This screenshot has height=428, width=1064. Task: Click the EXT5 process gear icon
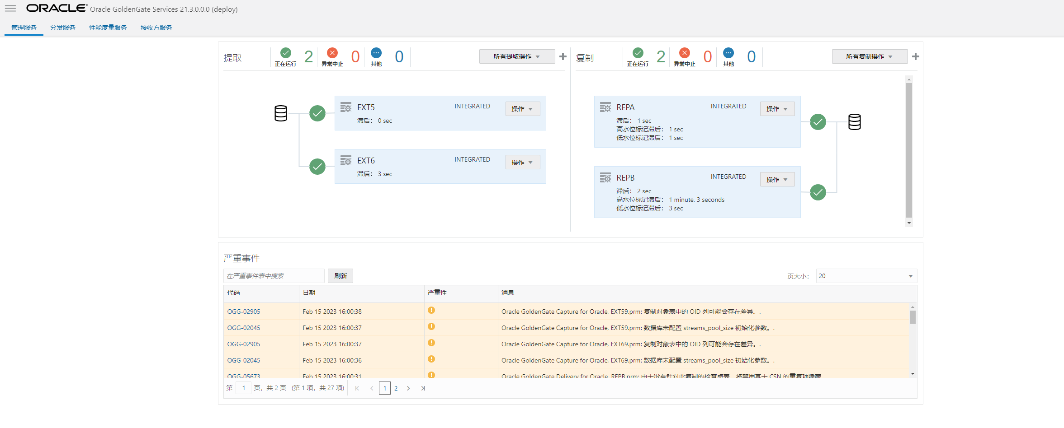click(x=346, y=107)
